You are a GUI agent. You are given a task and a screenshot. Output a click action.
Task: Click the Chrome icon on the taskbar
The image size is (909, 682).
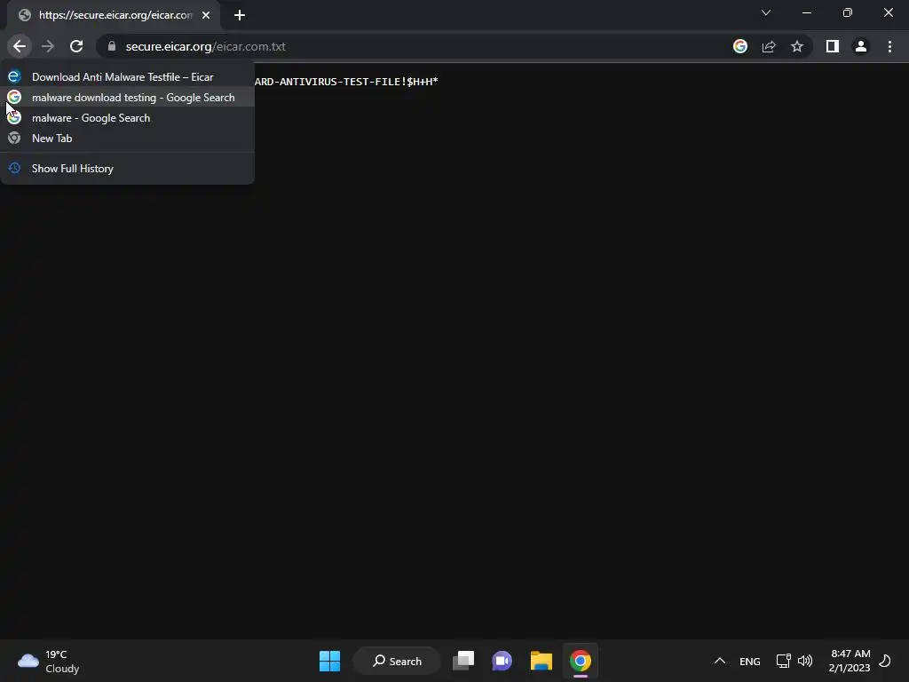[x=580, y=661]
